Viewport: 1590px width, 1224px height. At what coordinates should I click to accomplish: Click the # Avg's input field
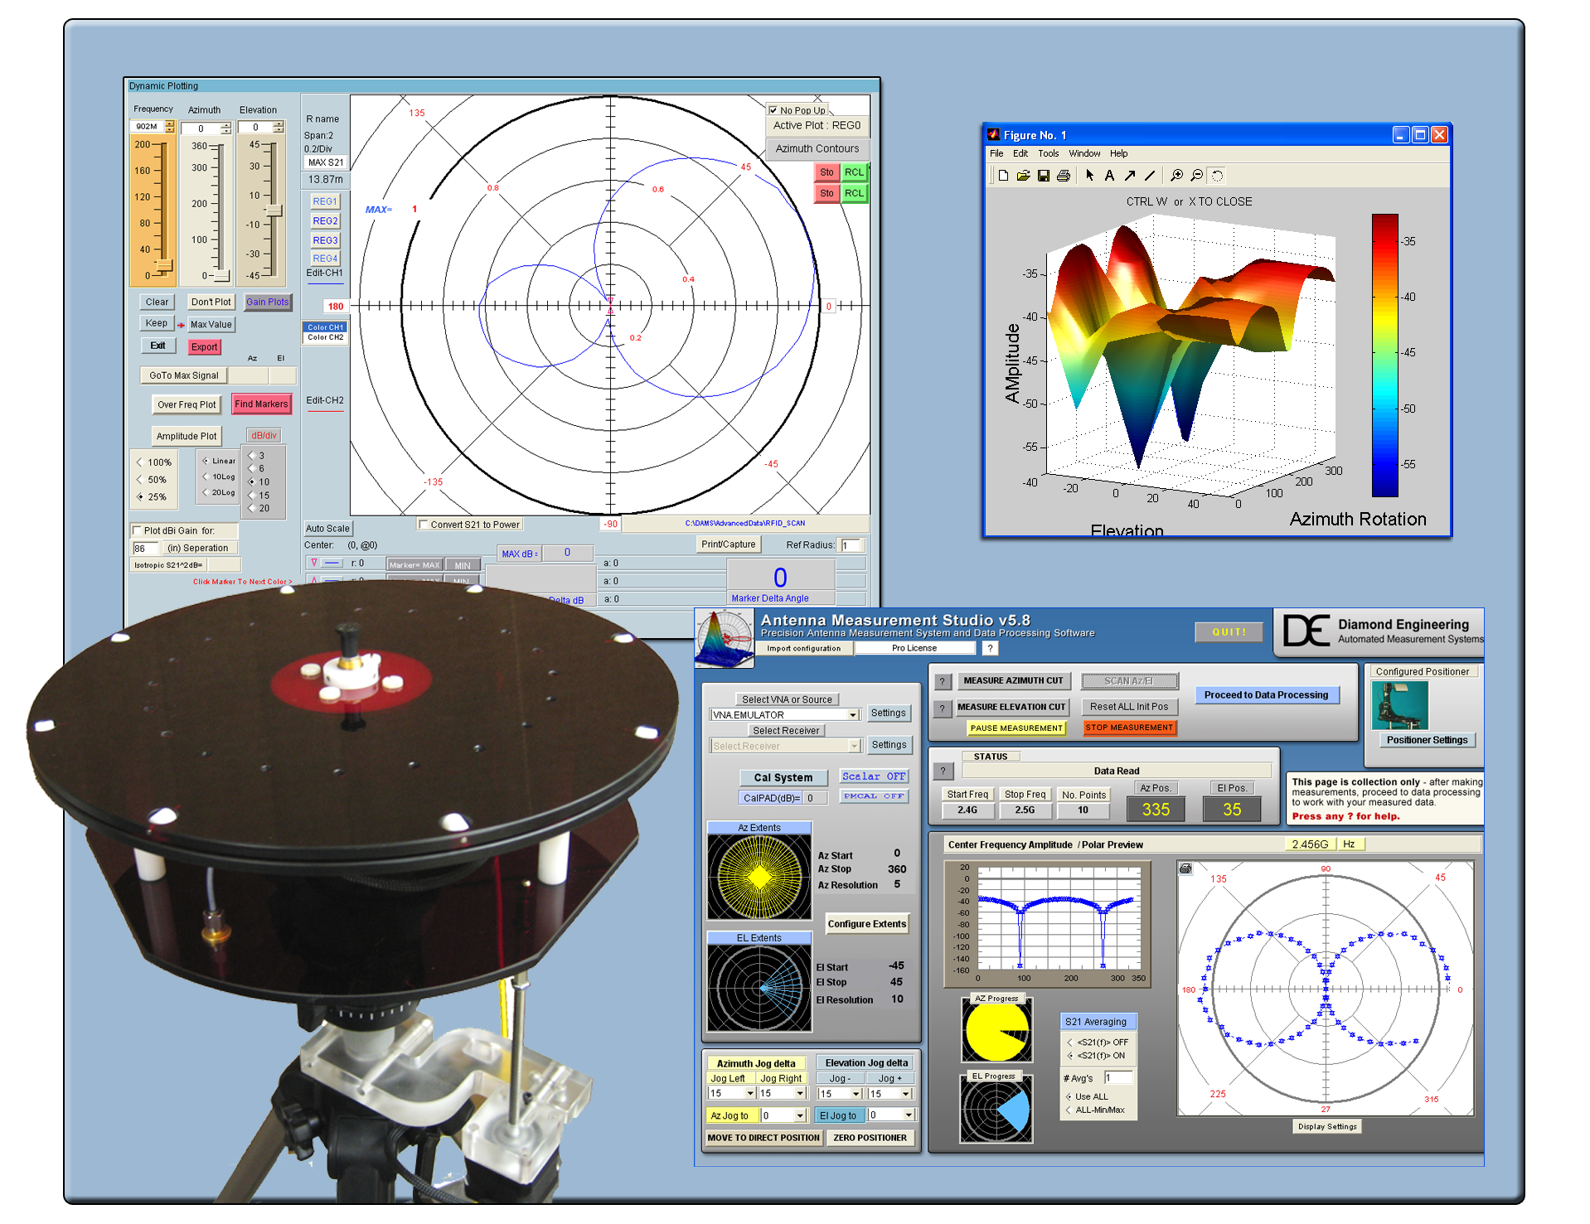(x=1117, y=1078)
